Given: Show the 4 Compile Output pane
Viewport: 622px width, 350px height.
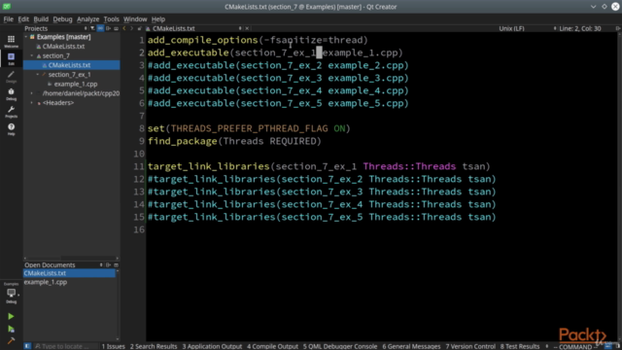Looking at the screenshot, I should [x=272, y=346].
